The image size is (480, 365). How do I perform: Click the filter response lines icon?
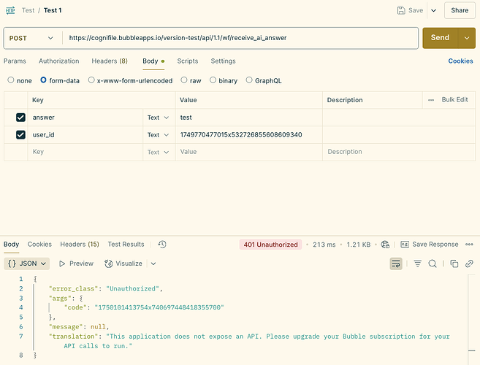(418, 264)
